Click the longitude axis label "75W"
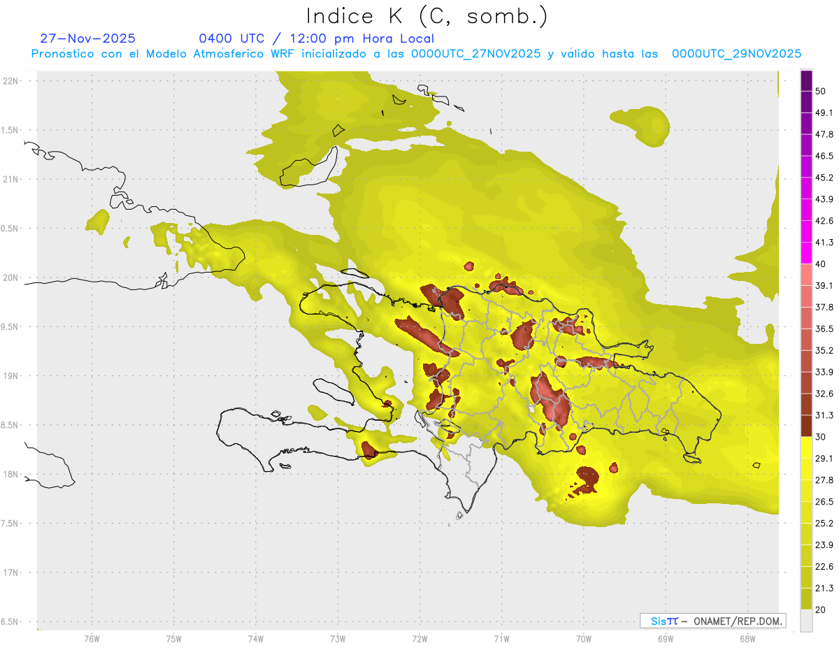Image resolution: width=839 pixels, height=648 pixels. (173, 638)
